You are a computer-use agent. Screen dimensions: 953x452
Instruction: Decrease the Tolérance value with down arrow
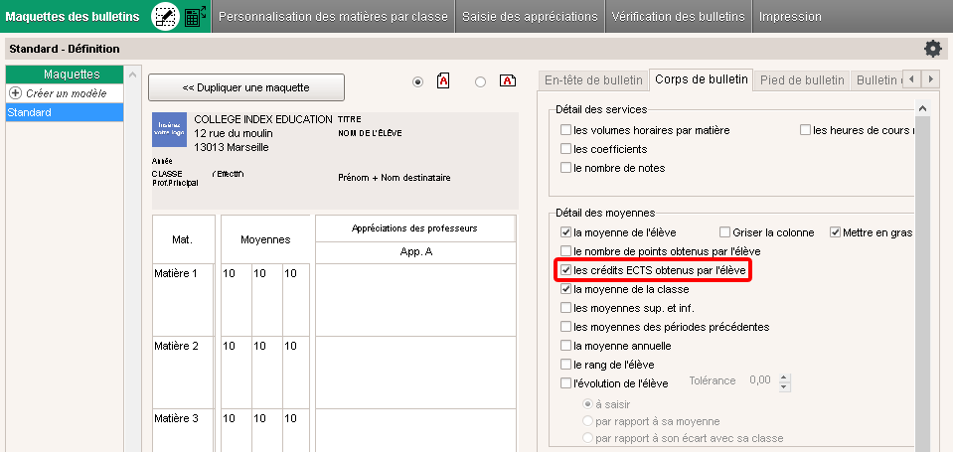(784, 386)
